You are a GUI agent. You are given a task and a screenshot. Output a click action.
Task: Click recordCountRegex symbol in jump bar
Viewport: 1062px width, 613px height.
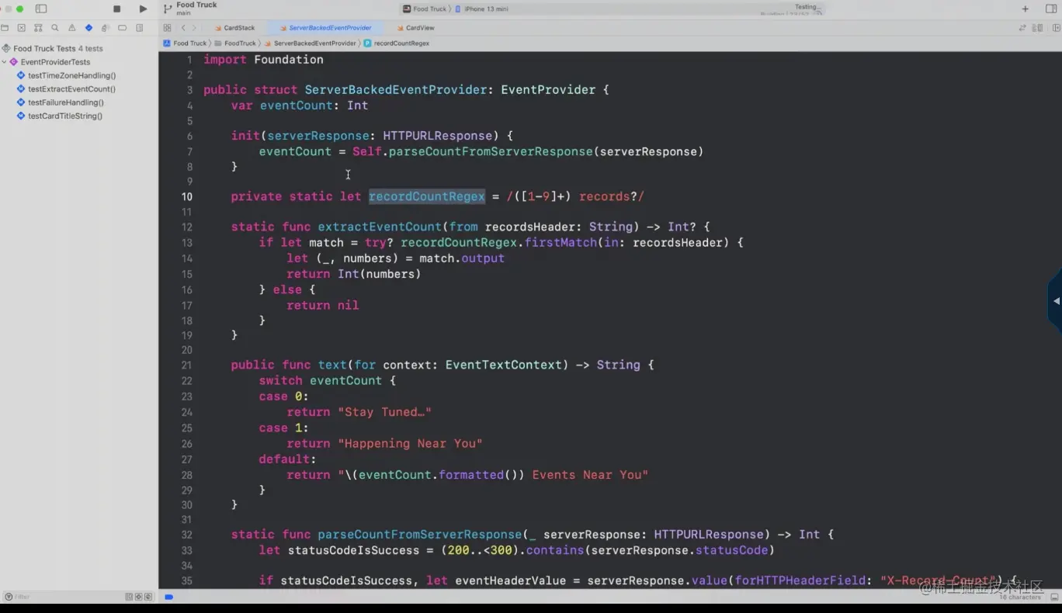(x=397, y=43)
